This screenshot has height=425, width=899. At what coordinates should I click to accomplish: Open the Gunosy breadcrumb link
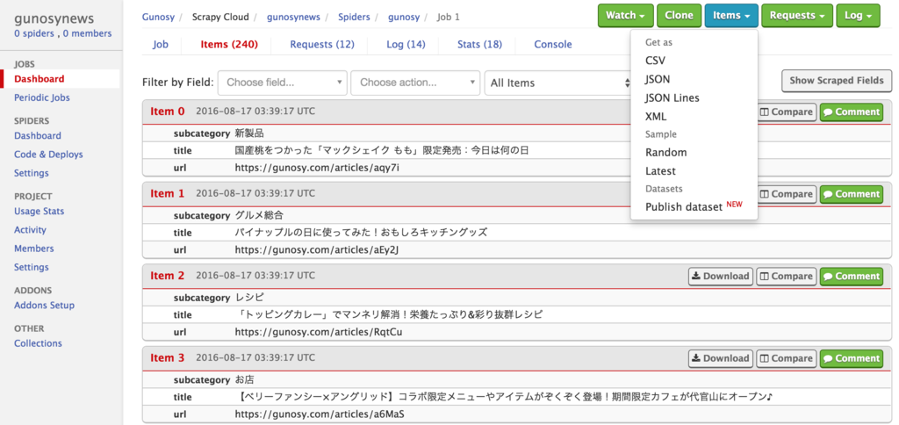[158, 17]
